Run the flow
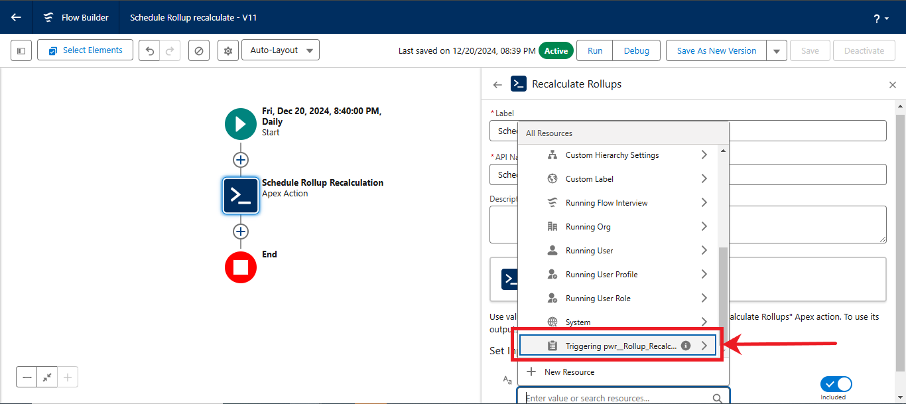The height and width of the screenshot is (404, 906). 595,50
